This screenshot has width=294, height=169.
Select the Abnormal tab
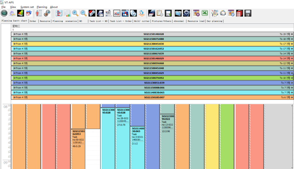pos(179,21)
